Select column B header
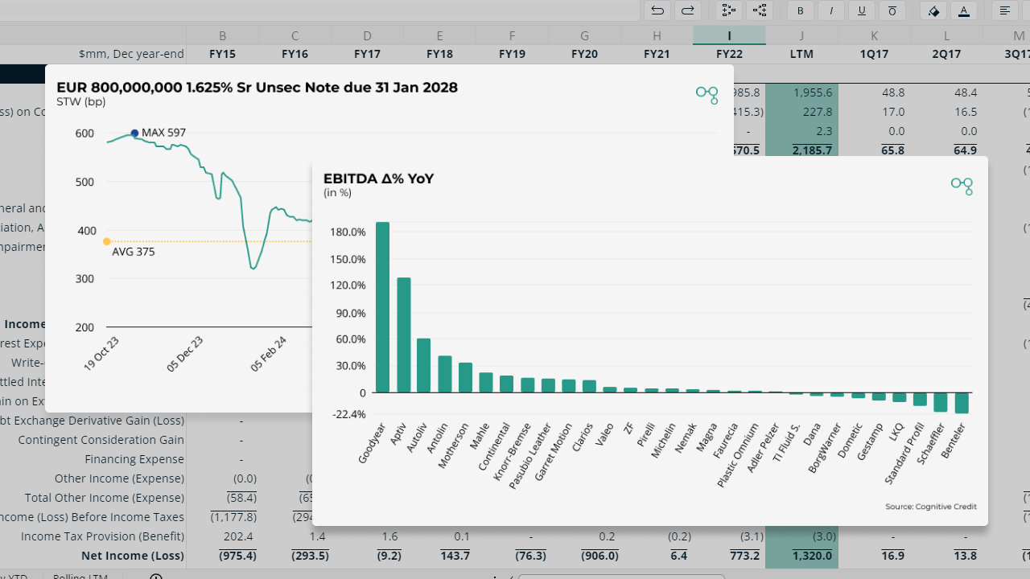This screenshot has width=1030, height=579. 222,35
